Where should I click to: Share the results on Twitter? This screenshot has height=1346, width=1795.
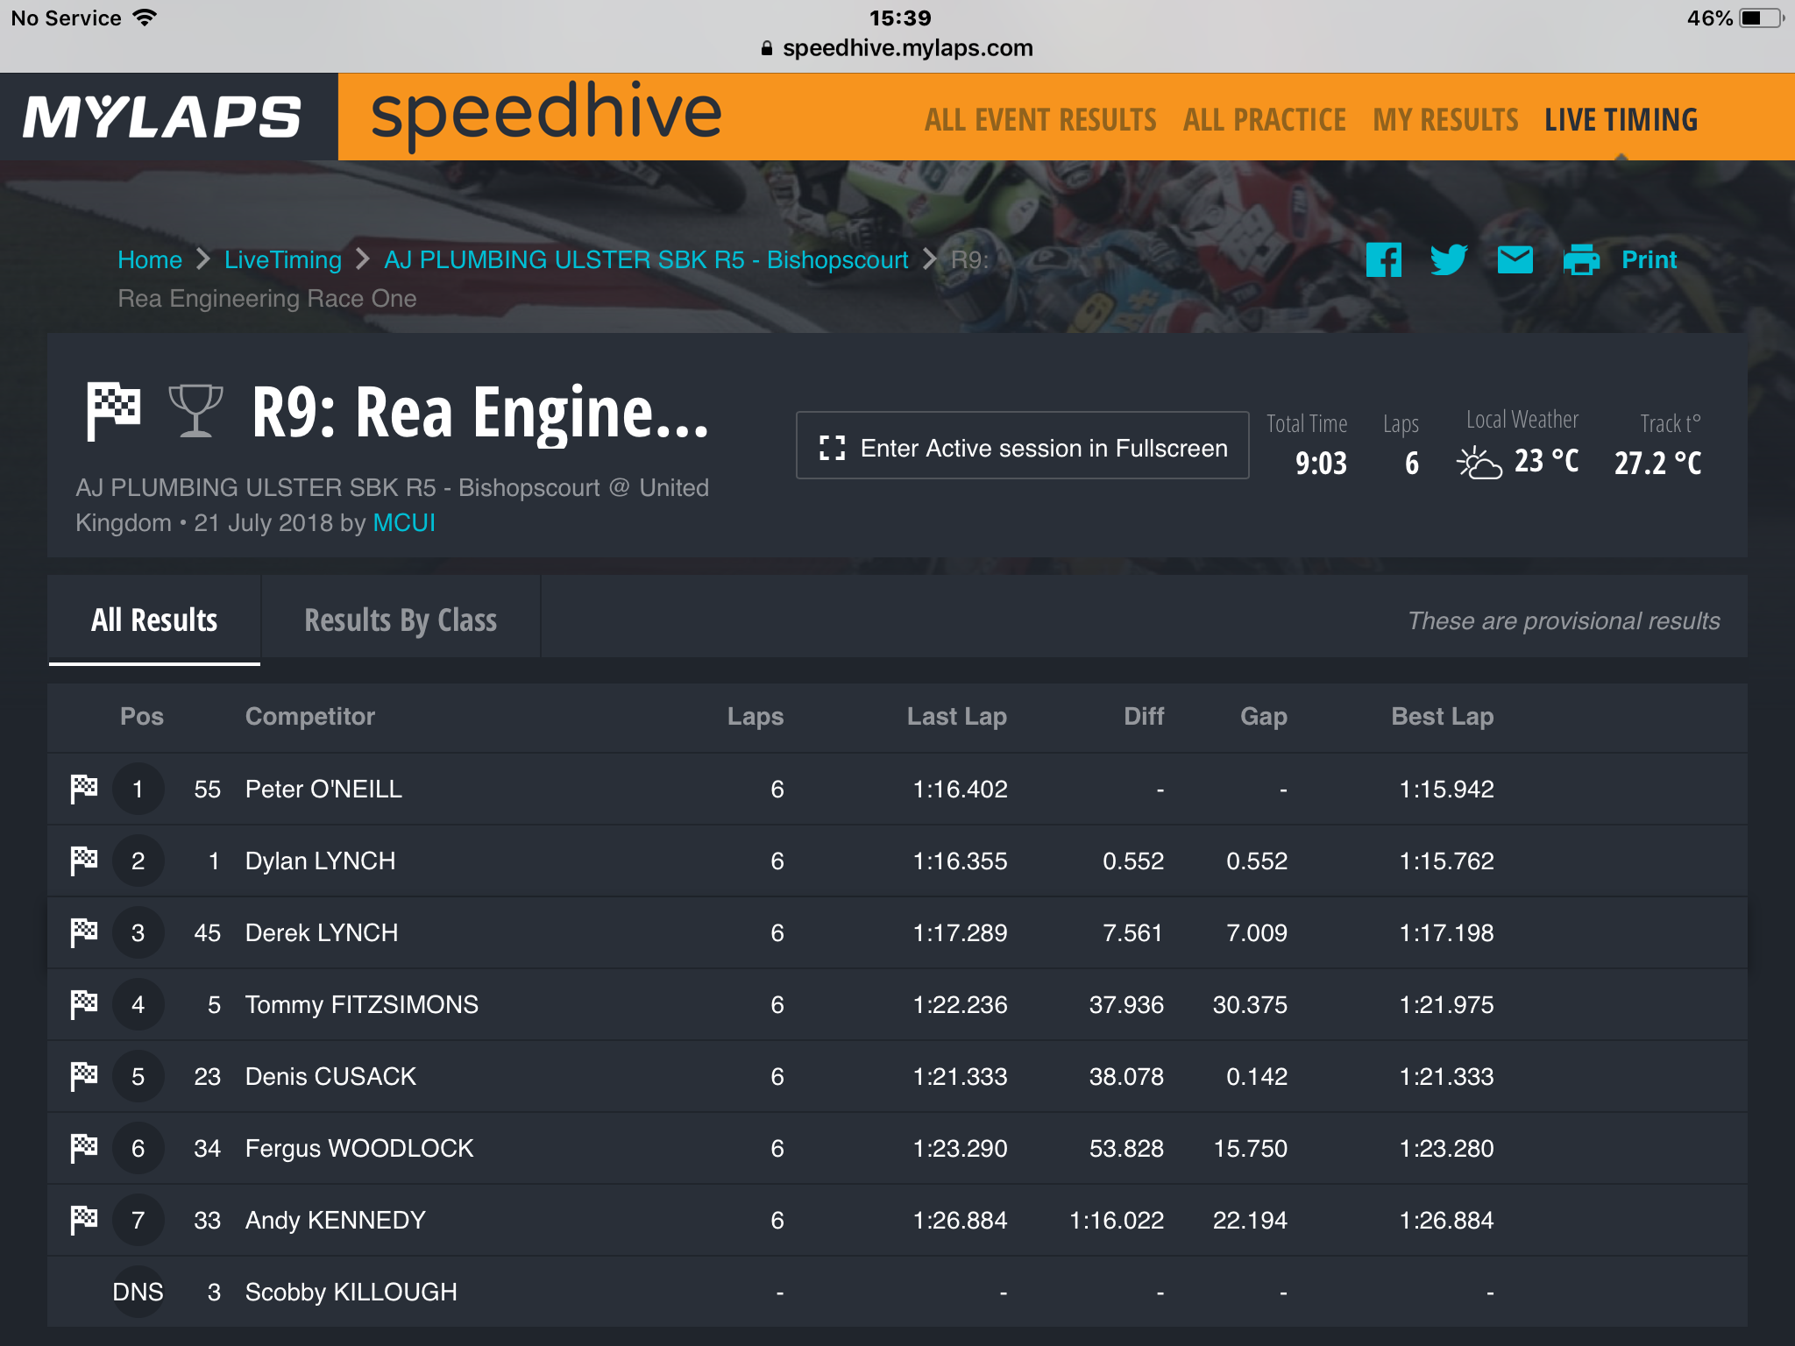[1449, 260]
